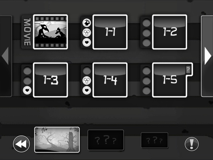Image resolution: width=213 pixels, height=160 pixels.
Task: Start level 1-1
Action: [110, 32]
